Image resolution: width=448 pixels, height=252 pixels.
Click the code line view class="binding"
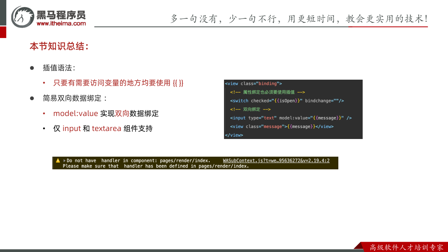253,84
